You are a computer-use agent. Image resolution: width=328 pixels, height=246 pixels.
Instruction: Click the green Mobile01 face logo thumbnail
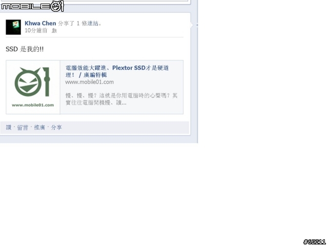32,82
